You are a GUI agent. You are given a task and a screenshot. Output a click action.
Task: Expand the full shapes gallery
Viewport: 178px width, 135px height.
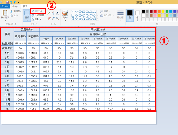pyautogui.click(x=98, y=19)
